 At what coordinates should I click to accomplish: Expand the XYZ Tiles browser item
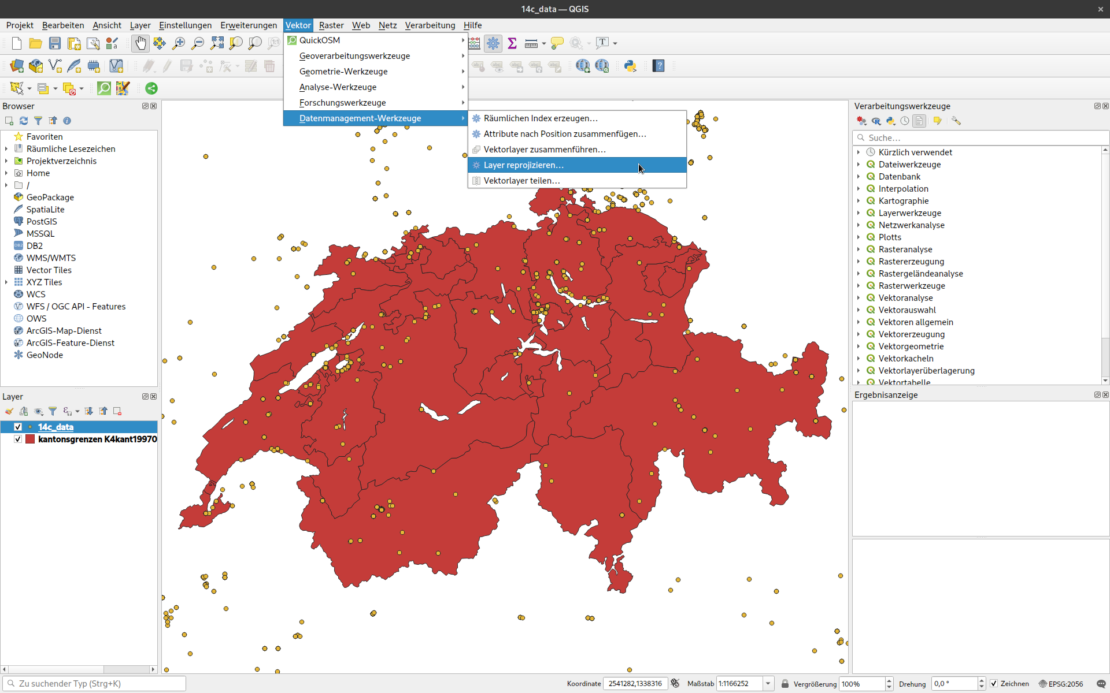(6, 282)
